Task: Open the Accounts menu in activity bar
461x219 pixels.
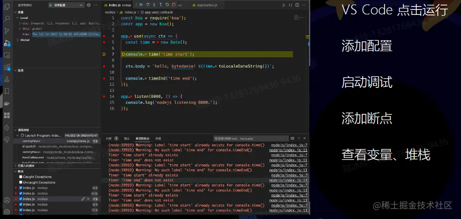Action: point(7,200)
